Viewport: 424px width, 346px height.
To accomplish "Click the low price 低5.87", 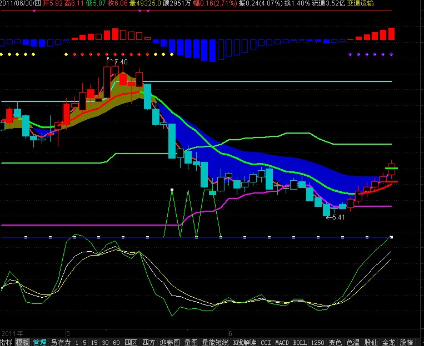I will click(96, 3).
